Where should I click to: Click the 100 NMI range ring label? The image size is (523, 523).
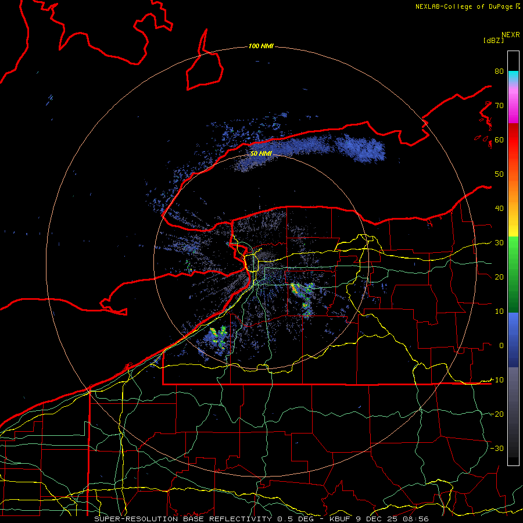(x=261, y=46)
